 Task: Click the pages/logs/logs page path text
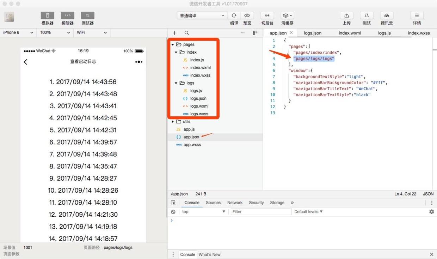tap(118, 248)
